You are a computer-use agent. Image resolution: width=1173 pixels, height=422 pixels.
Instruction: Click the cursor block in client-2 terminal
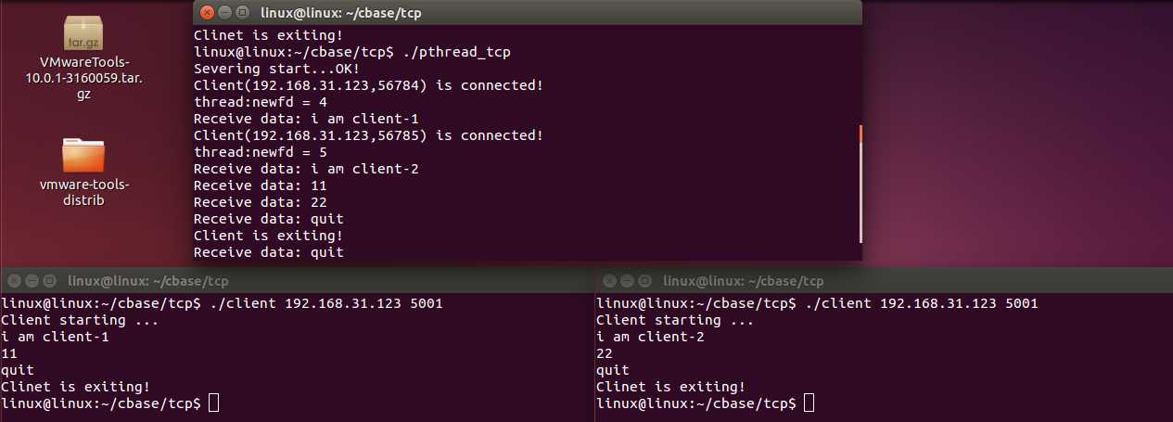click(x=810, y=403)
